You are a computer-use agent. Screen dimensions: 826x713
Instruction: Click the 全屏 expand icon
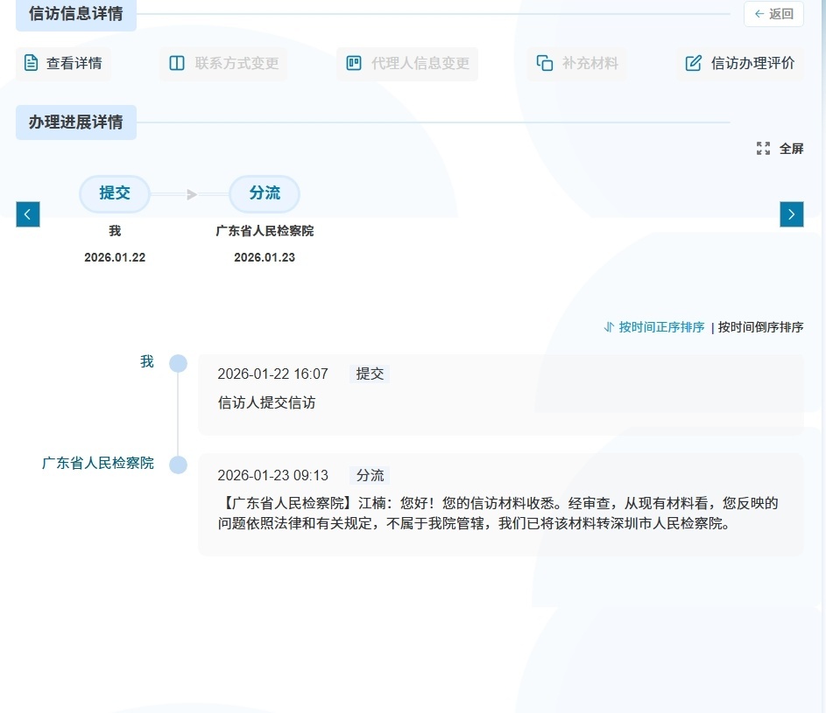coord(763,149)
